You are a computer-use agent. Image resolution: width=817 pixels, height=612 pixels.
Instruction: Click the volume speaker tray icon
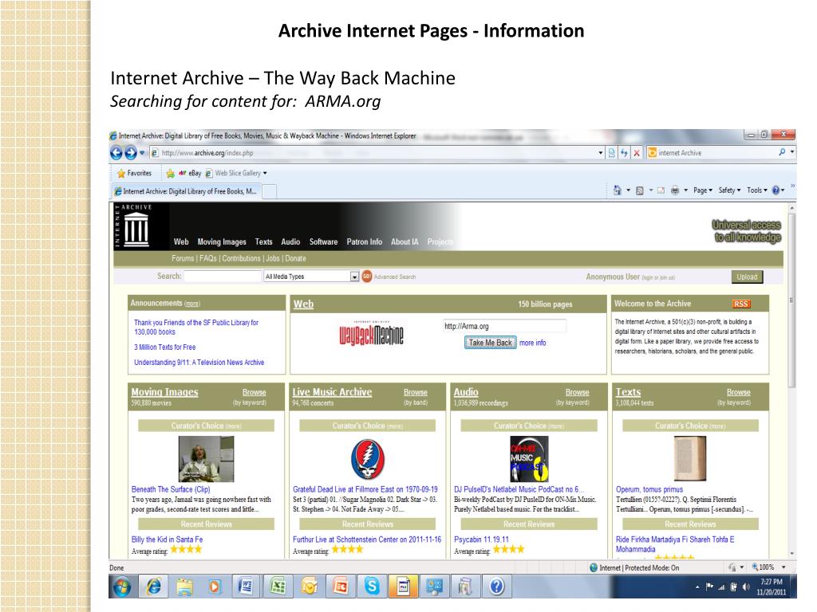[x=746, y=587]
